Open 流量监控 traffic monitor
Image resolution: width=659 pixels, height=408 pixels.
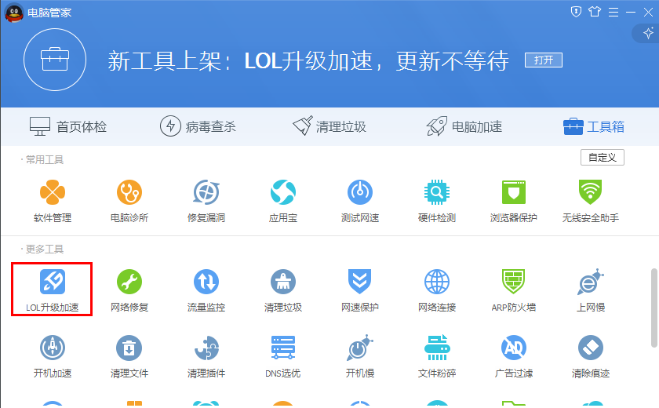pos(206,290)
